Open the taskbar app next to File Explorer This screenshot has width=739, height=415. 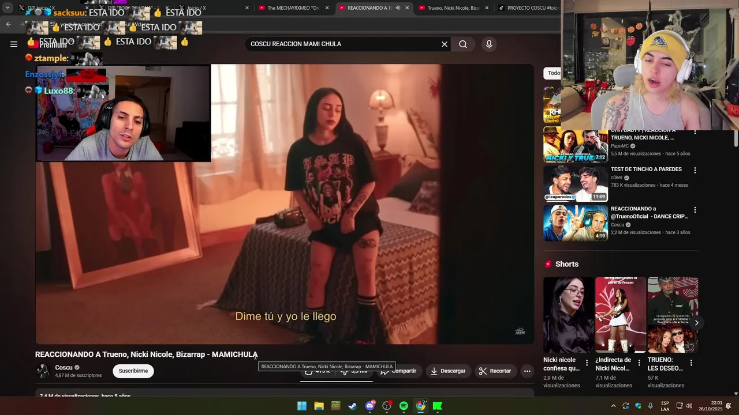(336, 406)
